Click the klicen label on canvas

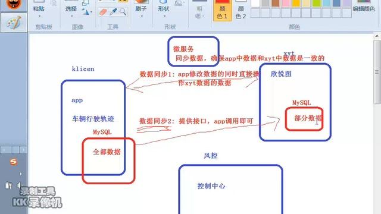click(x=83, y=69)
